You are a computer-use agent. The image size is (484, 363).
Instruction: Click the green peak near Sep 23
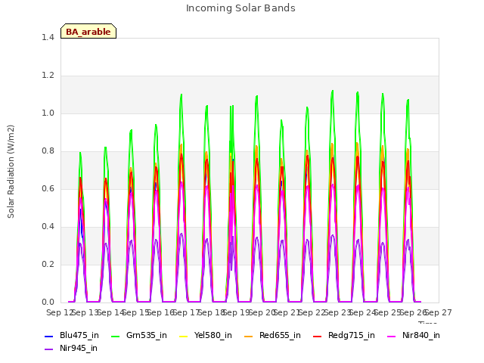coord(333,91)
